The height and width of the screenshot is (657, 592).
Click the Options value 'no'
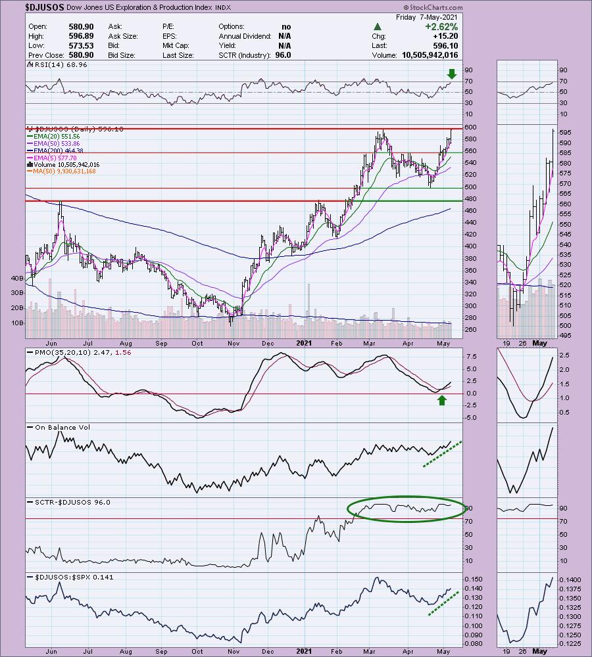[286, 27]
